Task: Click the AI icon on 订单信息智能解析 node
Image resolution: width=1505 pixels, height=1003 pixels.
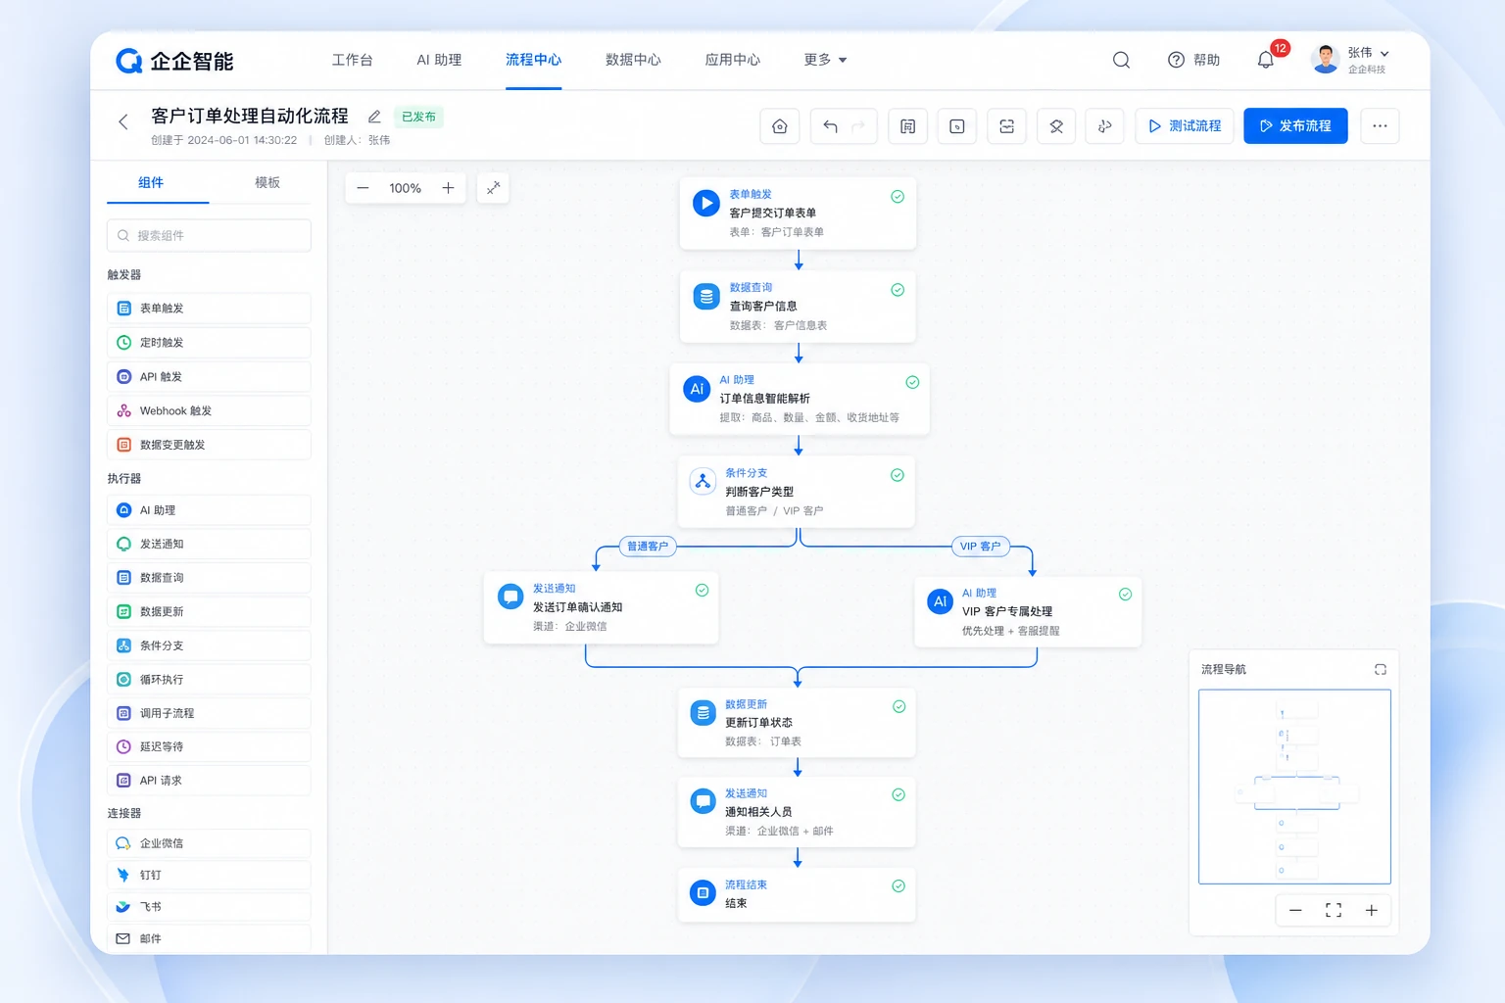Action: [x=697, y=389]
